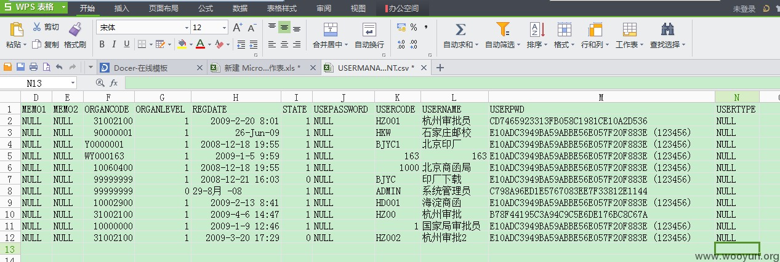The height and width of the screenshot is (262, 780).
Task: Click AutoFilter (自动筛选) funnel icon
Action: pyautogui.click(x=503, y=30)
